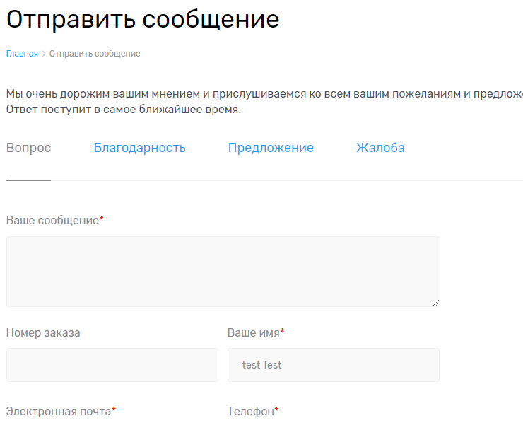Click the Ваше сообщение field label
The image size is (523, 423).
click(52, 220)
